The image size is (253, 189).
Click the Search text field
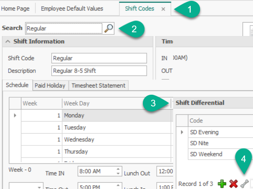click(x=63, y=28)
